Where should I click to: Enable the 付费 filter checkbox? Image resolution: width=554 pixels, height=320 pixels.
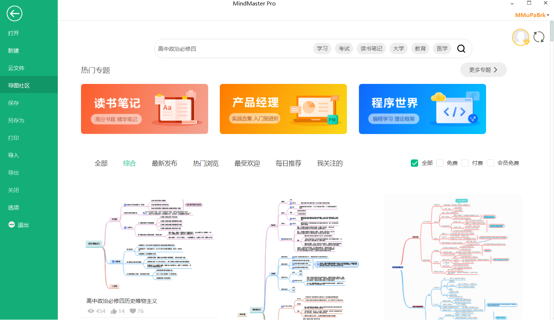pos(465,163)
